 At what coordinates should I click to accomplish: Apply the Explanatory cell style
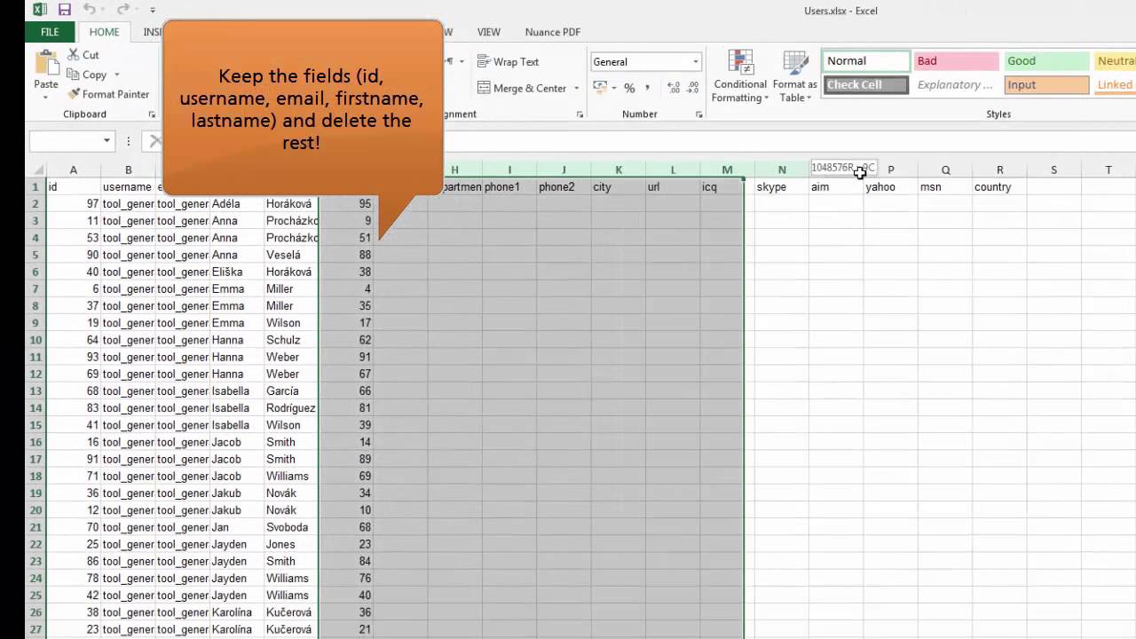pyautogui.click(x=957, y=85)
